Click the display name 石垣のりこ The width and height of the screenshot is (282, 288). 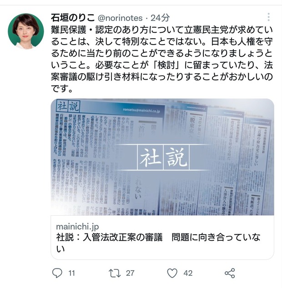coord(73,18)
